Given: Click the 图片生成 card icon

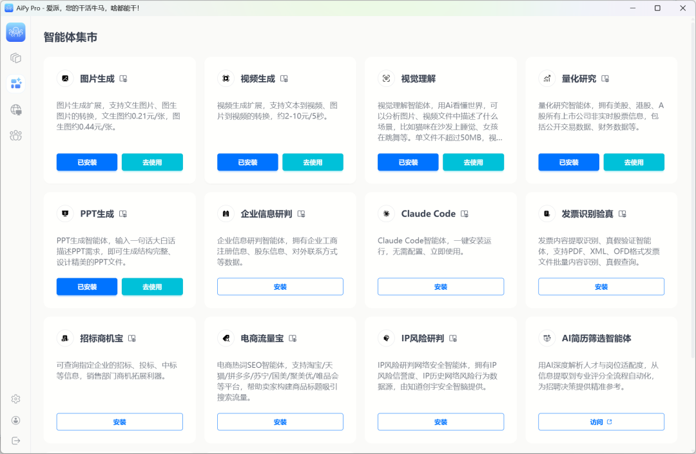Looking at the screenshot, I should tap(65, 79).
